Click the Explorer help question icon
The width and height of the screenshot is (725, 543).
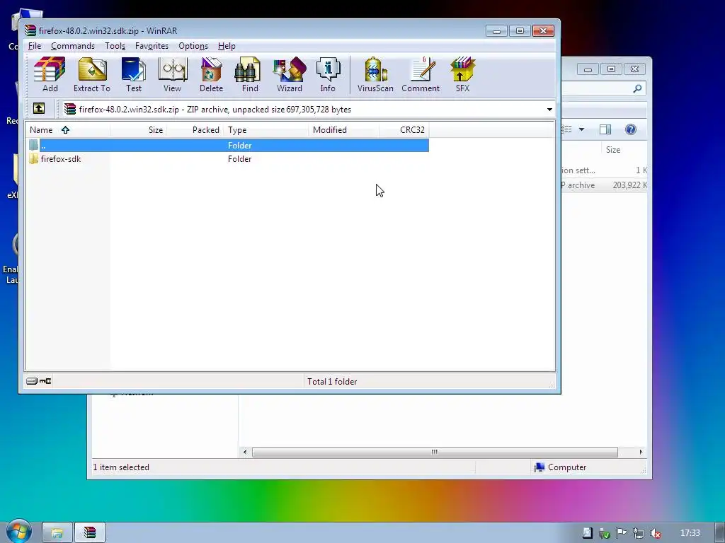630,129
